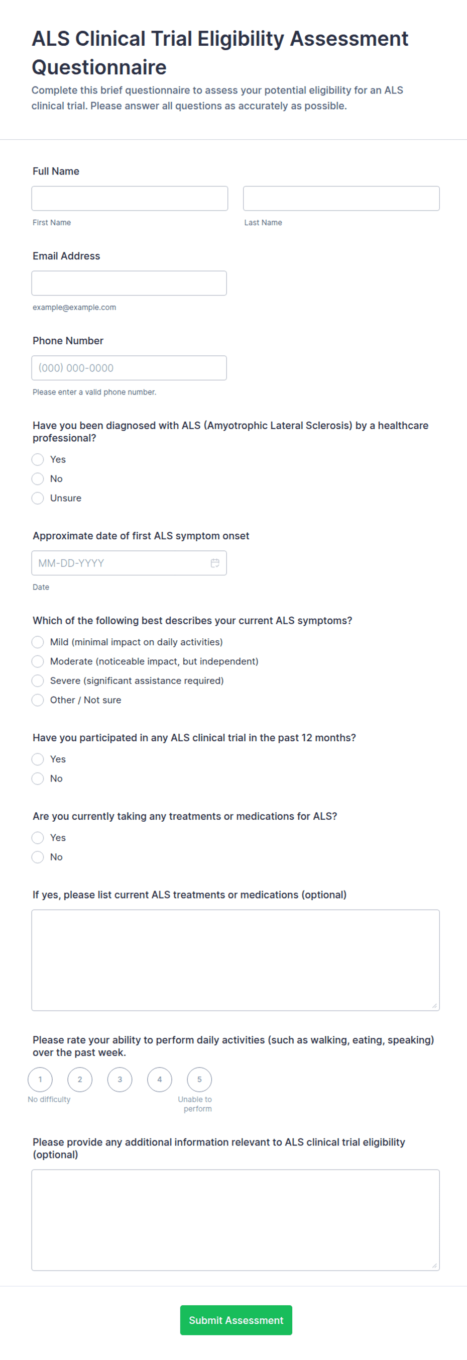Select Yes for currently taking ALS treatments
Viewport: 467px width, 1360px height.
click(38, 838)
